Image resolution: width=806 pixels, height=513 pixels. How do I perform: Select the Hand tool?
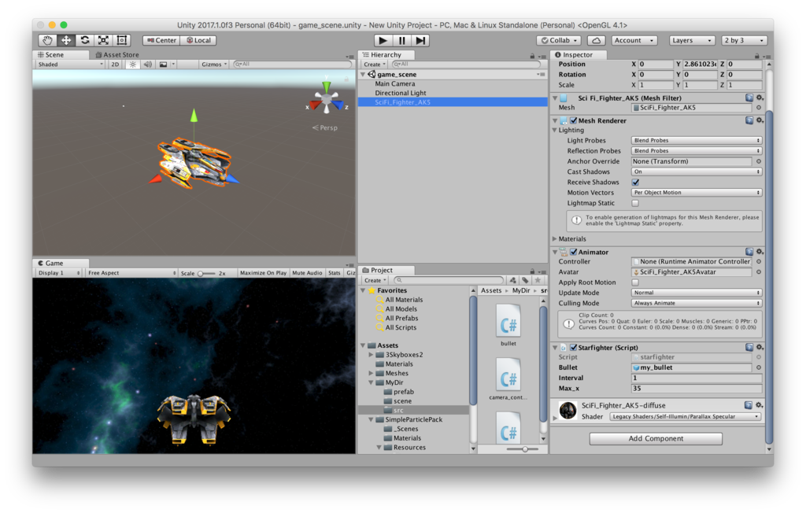(x=48, y=40)
